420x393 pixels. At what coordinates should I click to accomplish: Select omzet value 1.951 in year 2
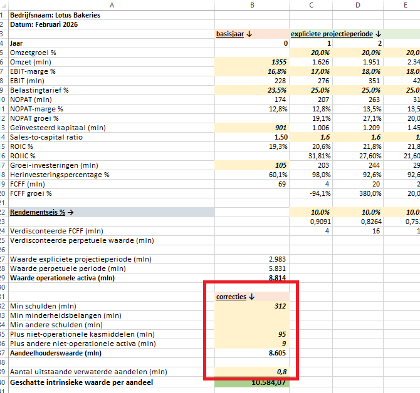[x=358, y=62]
